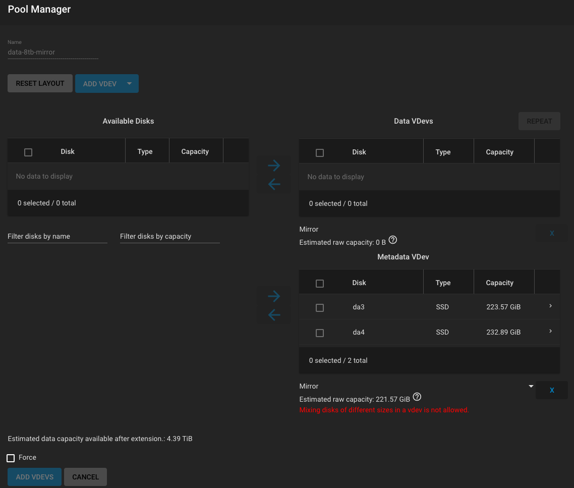Click the SSD type cell for da3
574x488 pixels.
(x=442, y=307)
